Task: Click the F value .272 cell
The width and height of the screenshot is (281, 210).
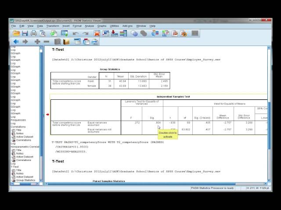Action: click(x=137, y=122)
